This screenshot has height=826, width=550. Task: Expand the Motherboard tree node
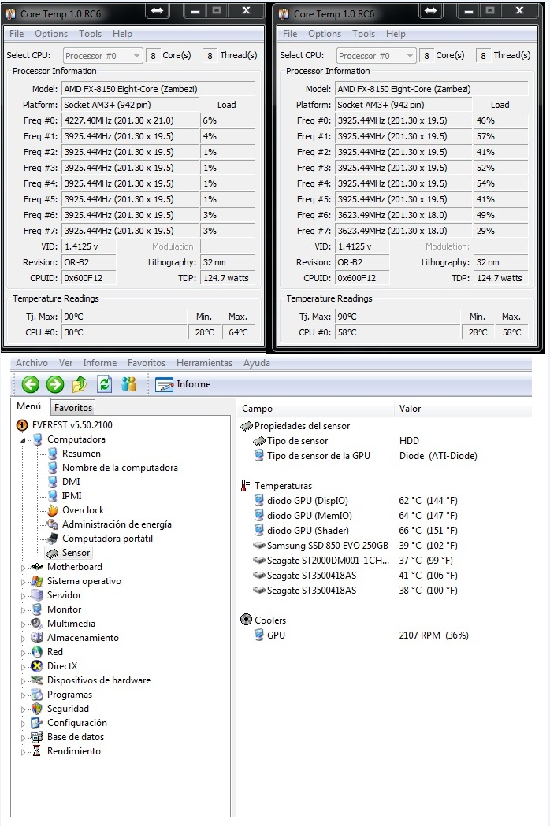point(23,568)
